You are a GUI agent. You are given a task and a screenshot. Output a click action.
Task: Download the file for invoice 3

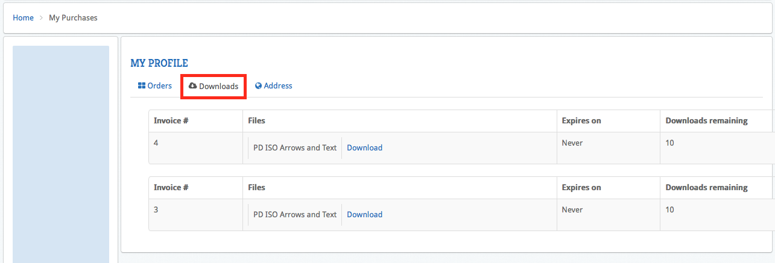pos(364,214)
